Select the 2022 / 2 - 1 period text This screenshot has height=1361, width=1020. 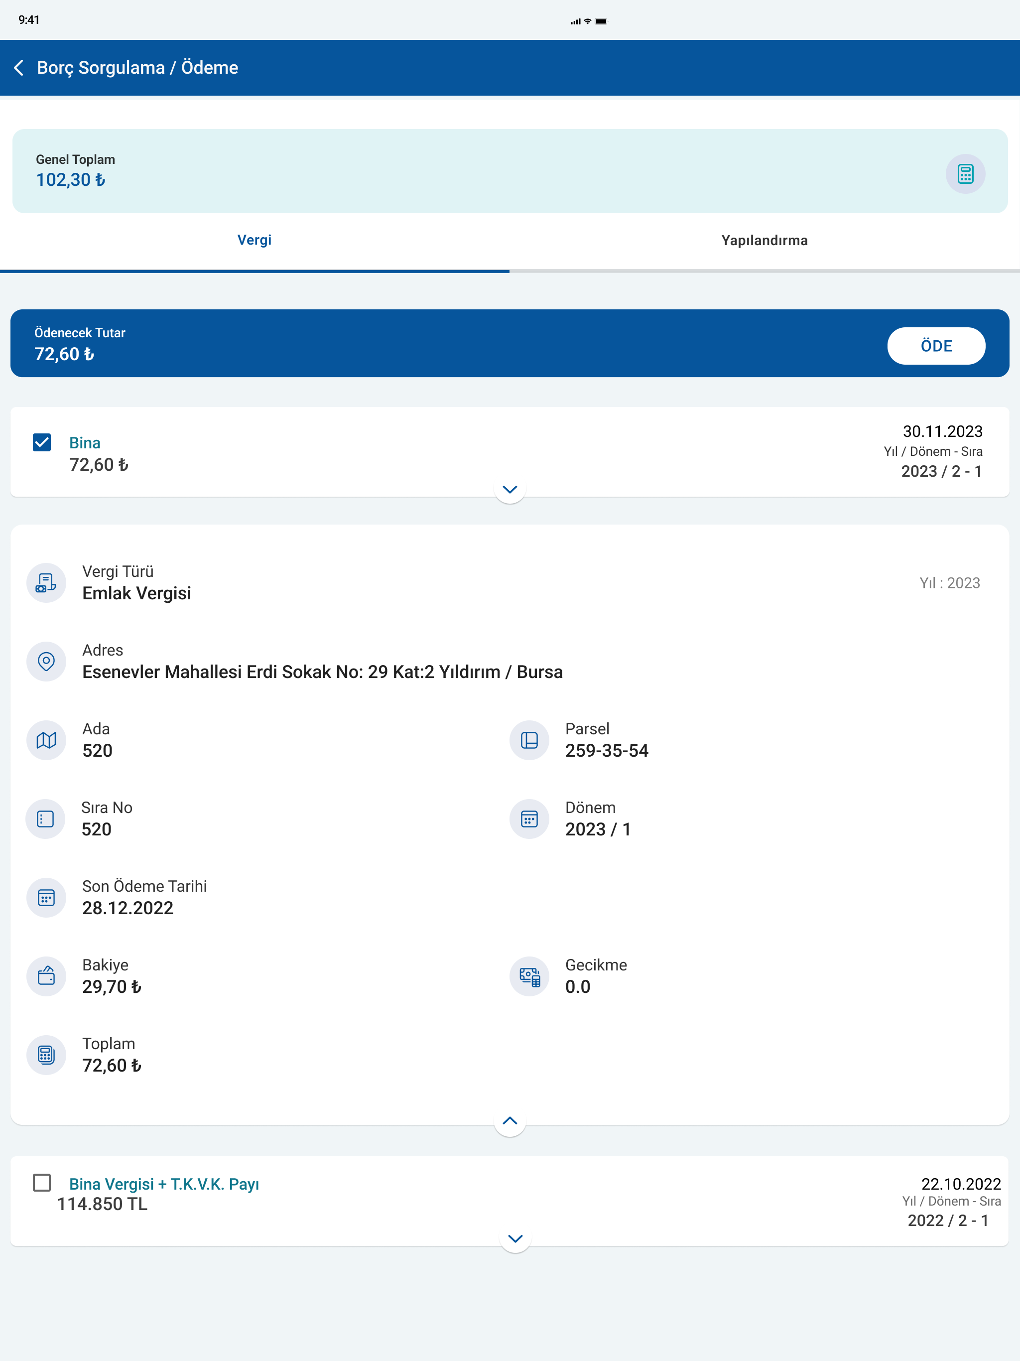pos(948,1221)
